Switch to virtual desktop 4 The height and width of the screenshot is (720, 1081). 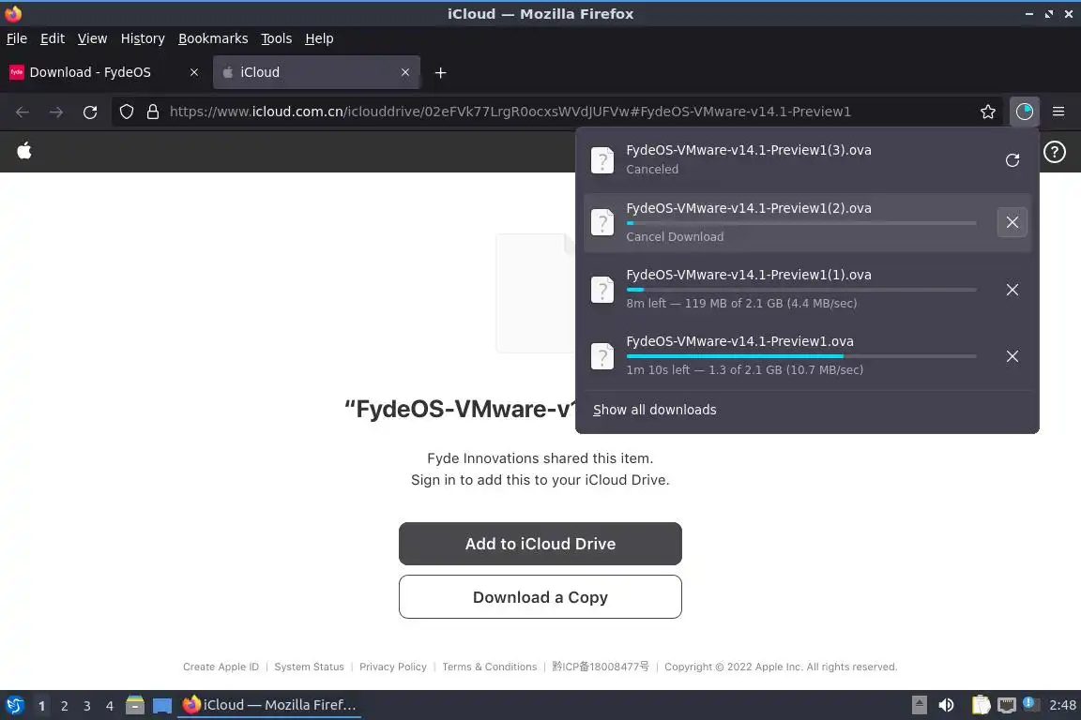(110, 706)
